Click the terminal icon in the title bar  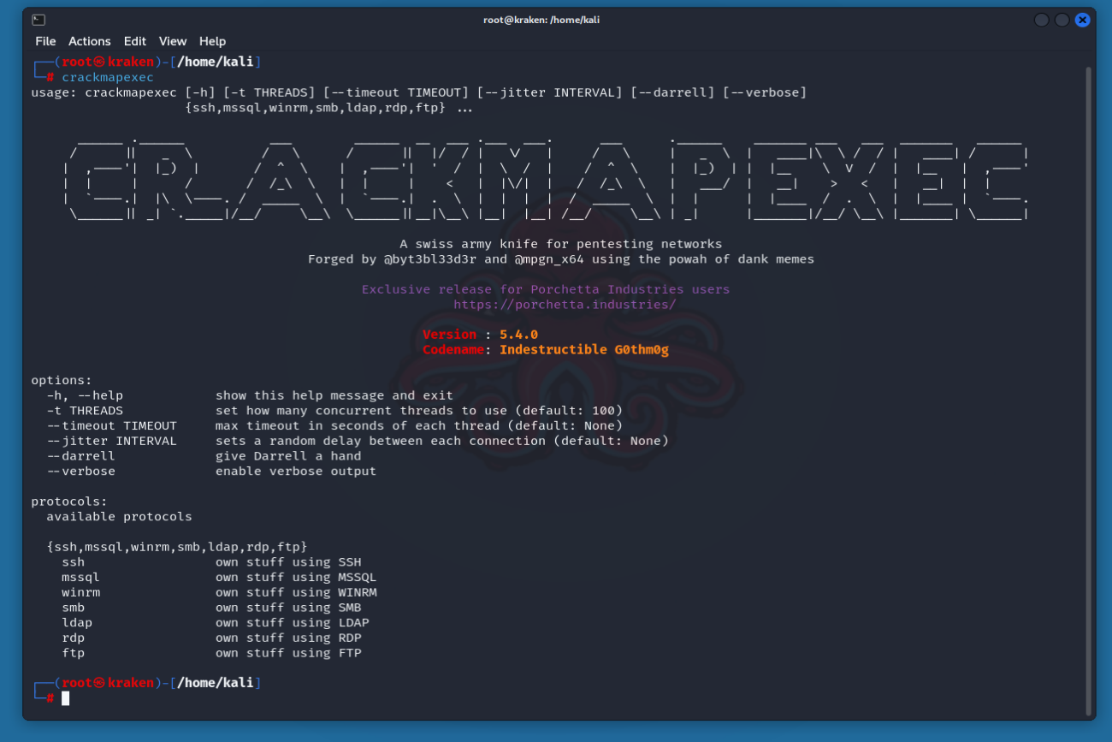(38, 20)
